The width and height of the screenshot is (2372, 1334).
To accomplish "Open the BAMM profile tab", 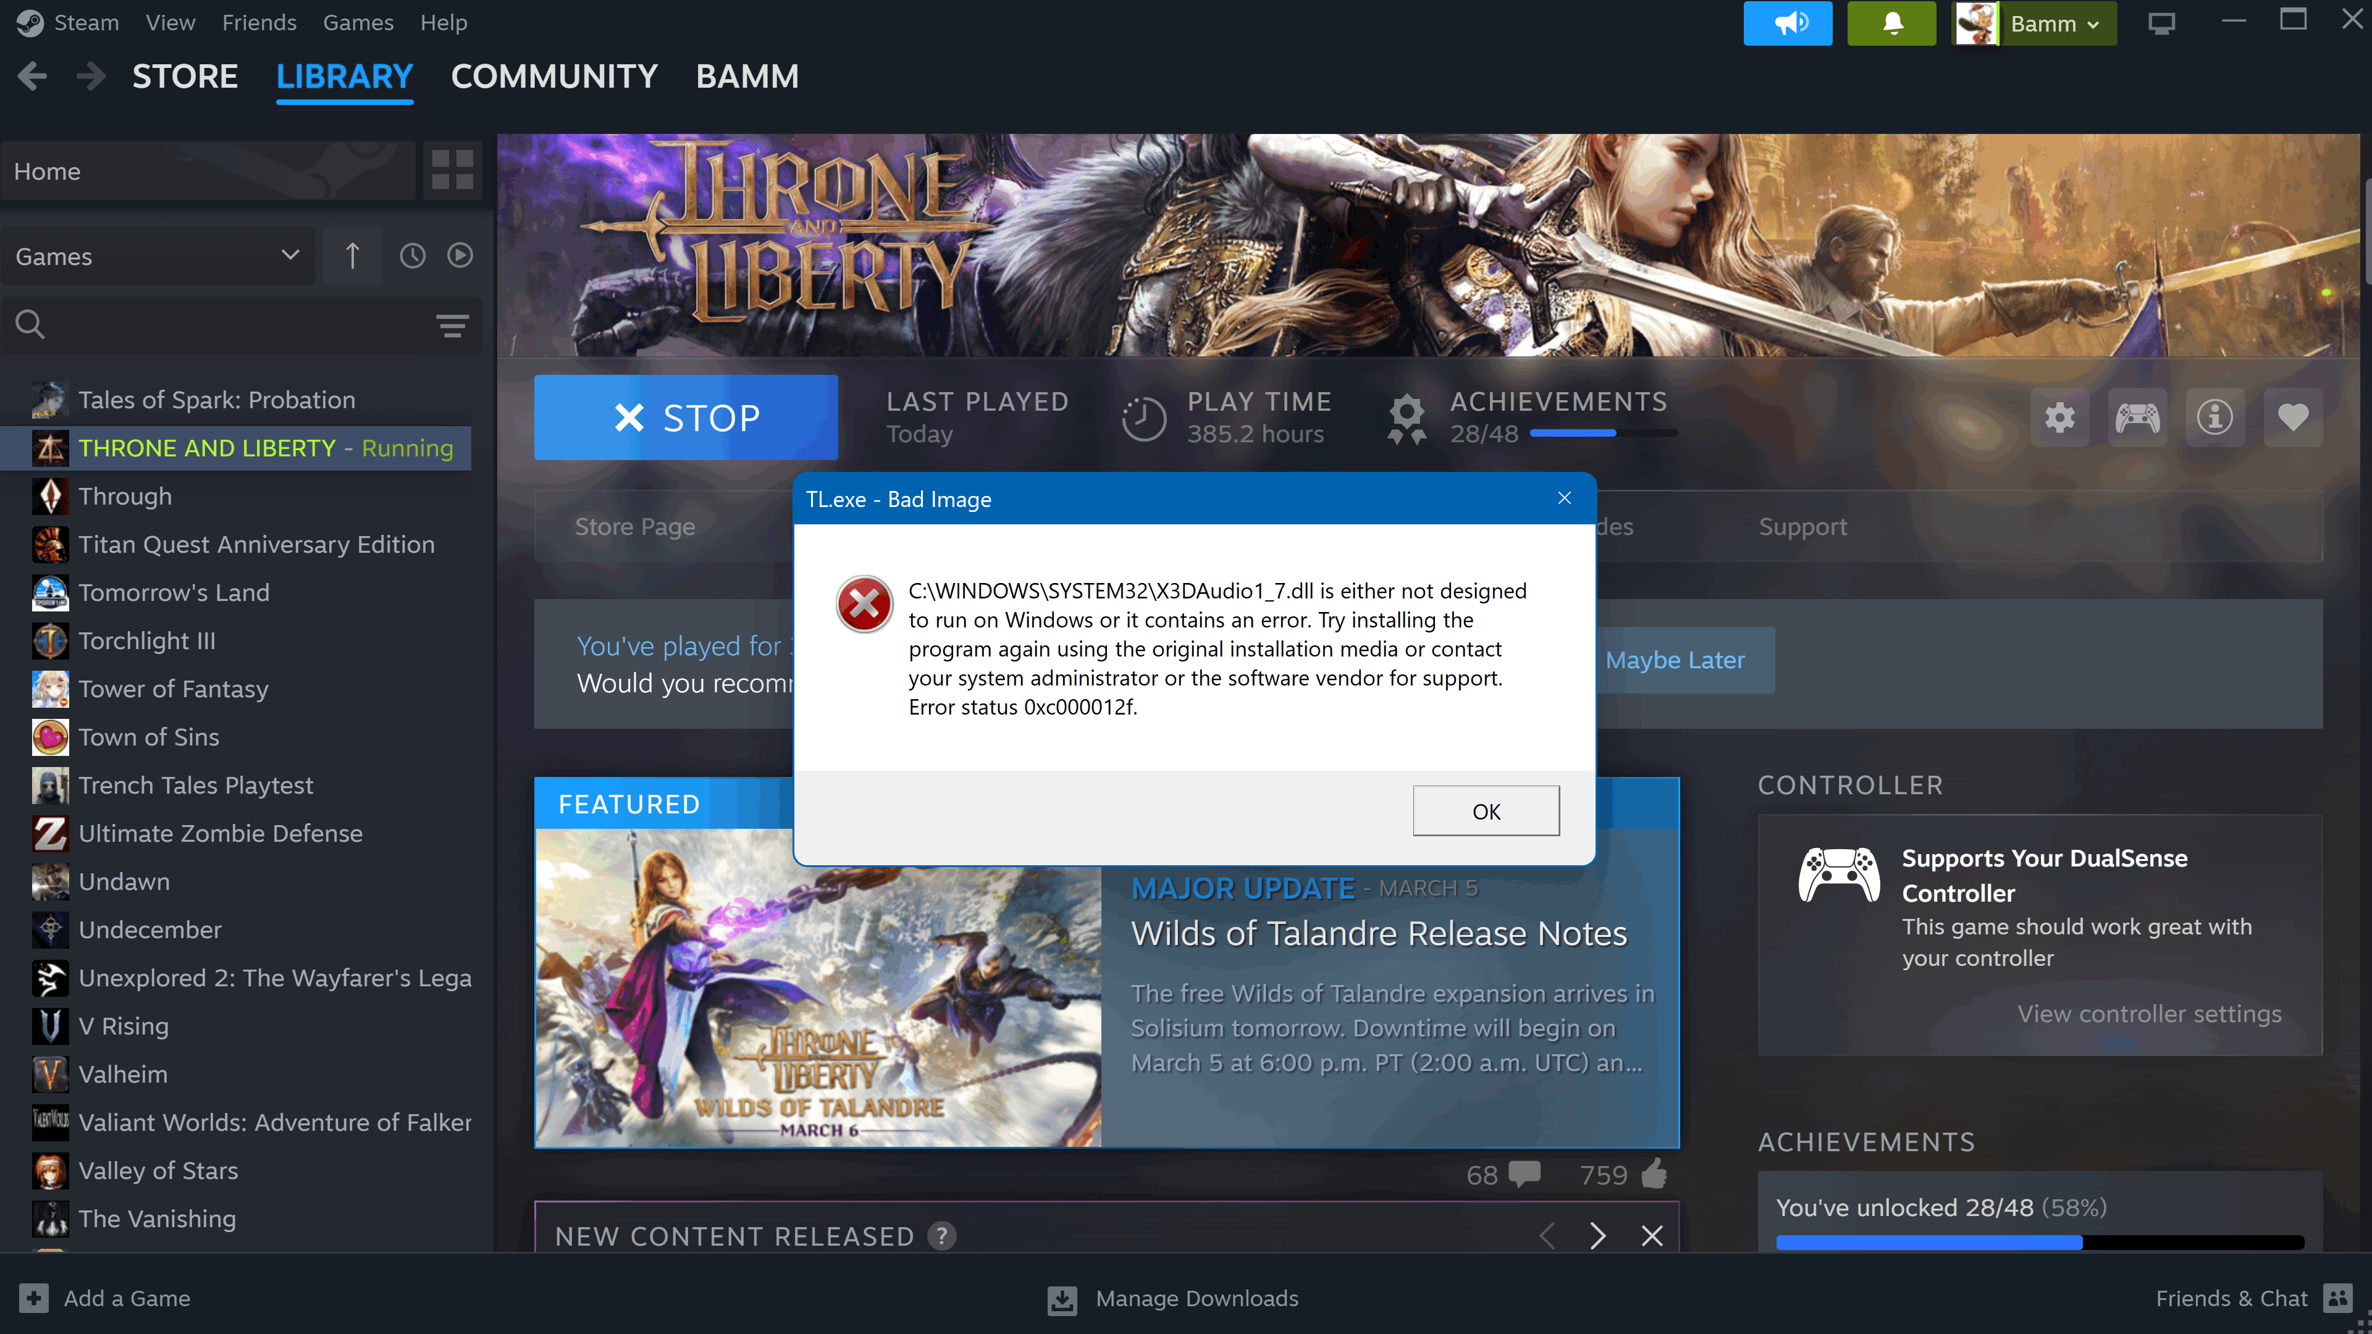I will point(747,77).
